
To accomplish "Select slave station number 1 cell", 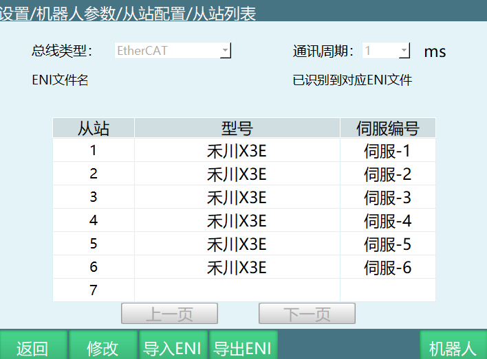I will pos(94,150).
